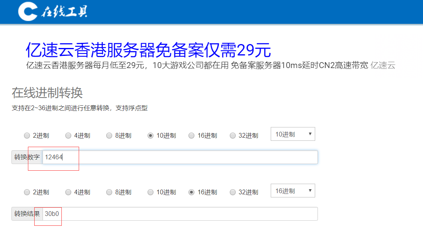This screenshot has height=236, width=423.
Task: Select source 4进制 radio button
Action: click(68, 135)
